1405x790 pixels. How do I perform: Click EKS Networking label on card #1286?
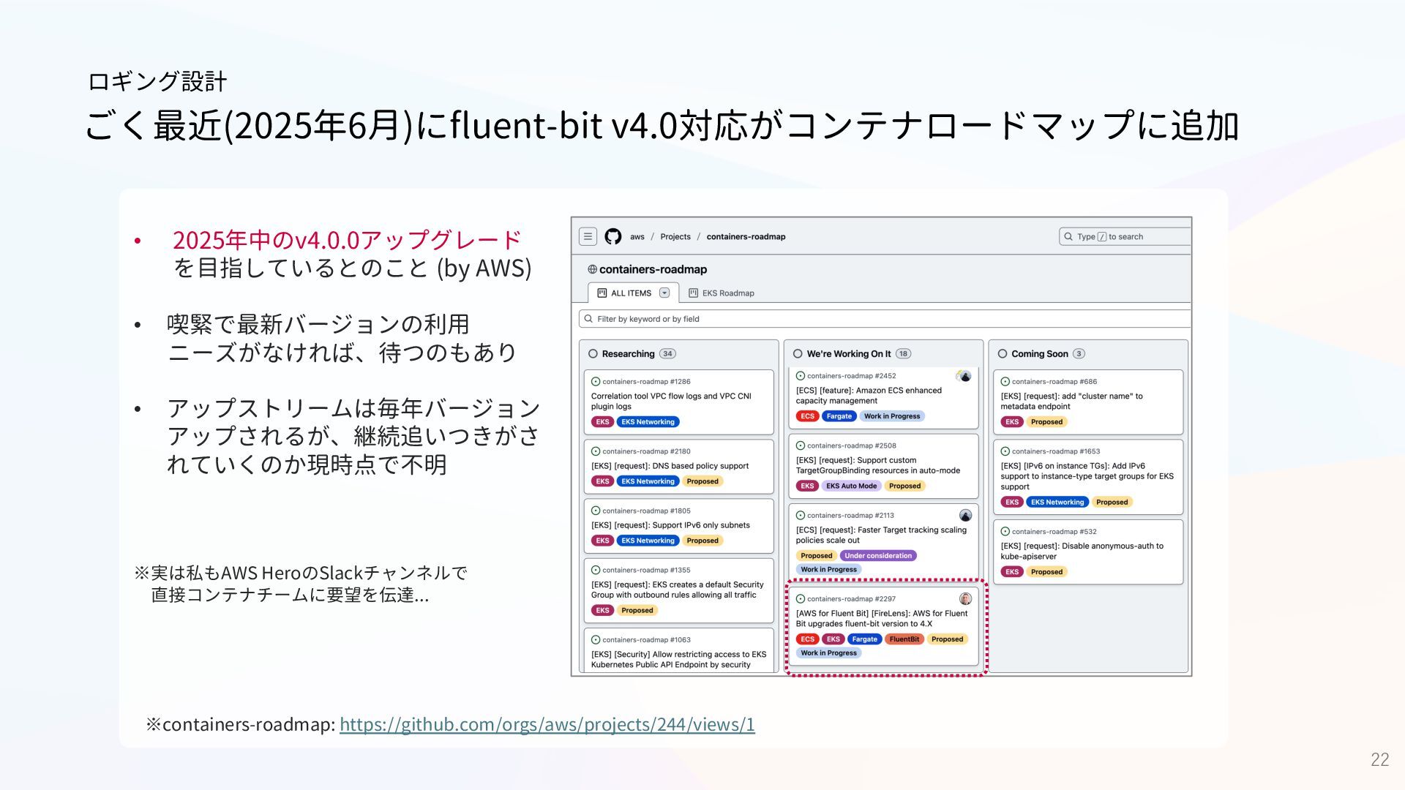pyautogui.click(x=648, y=422)
